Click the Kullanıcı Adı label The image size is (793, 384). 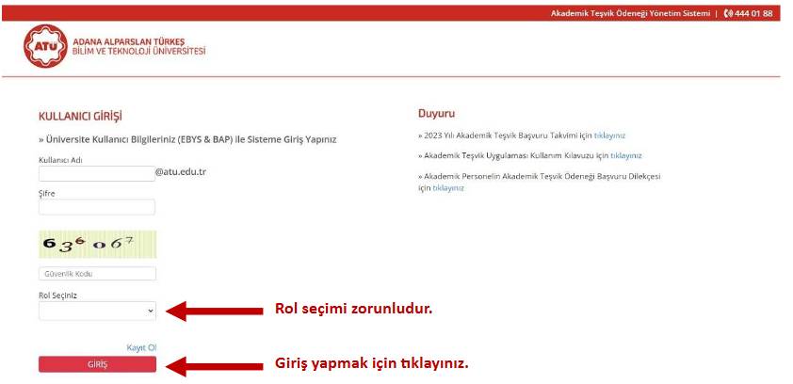tap(60, 160)
